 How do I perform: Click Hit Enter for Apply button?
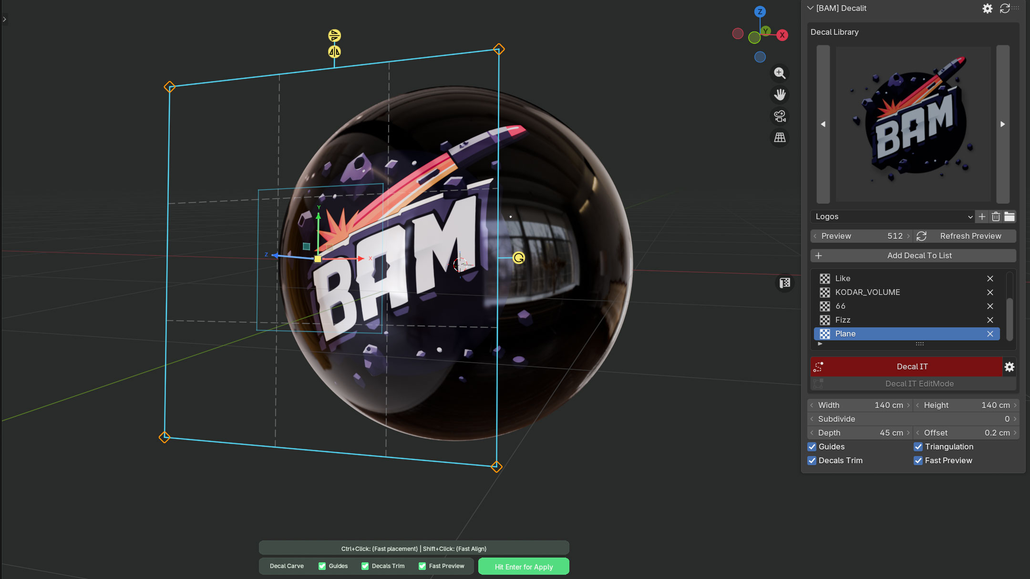(524, 567)
